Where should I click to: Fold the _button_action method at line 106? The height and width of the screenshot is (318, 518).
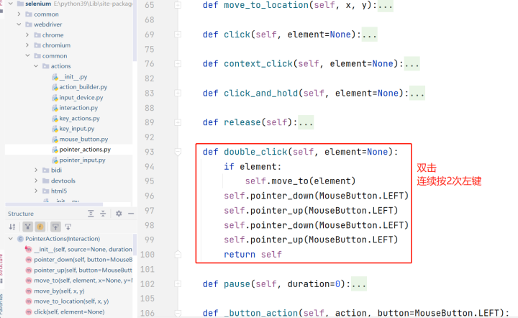click(x=178, y=312)
